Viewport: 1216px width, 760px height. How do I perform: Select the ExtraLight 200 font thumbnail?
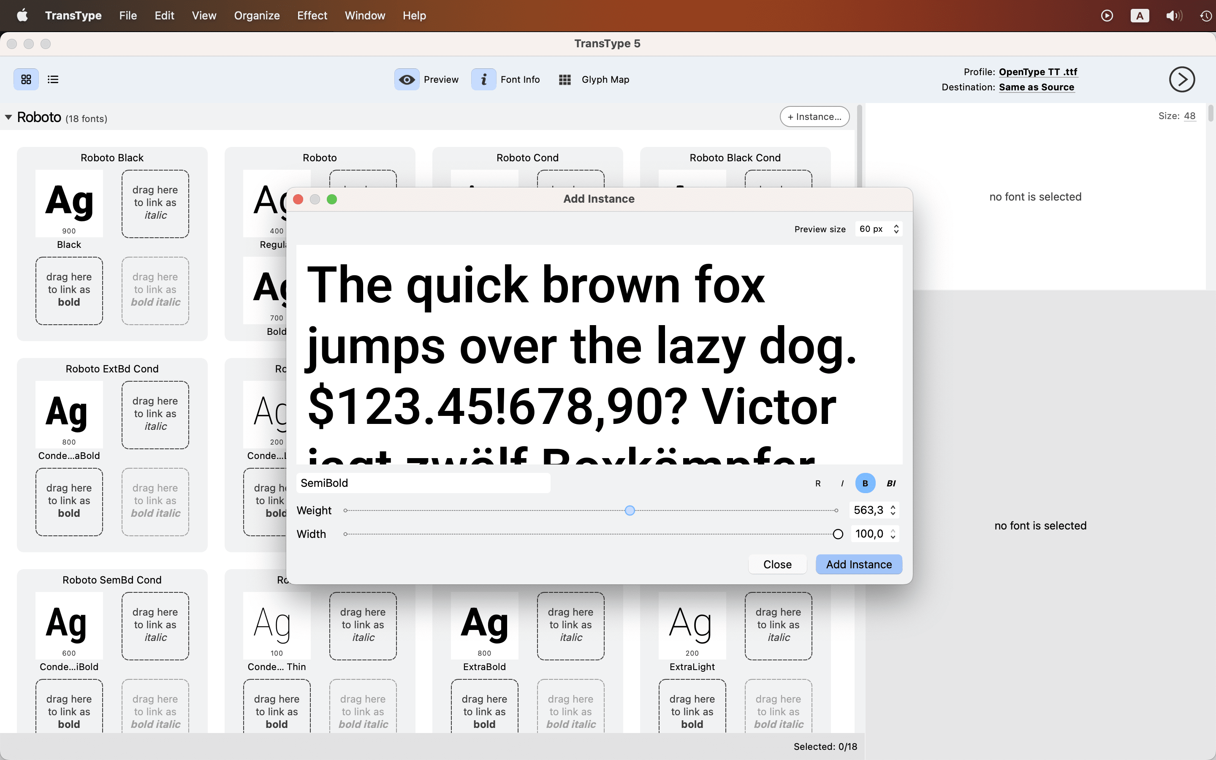[x=692, y=626]
